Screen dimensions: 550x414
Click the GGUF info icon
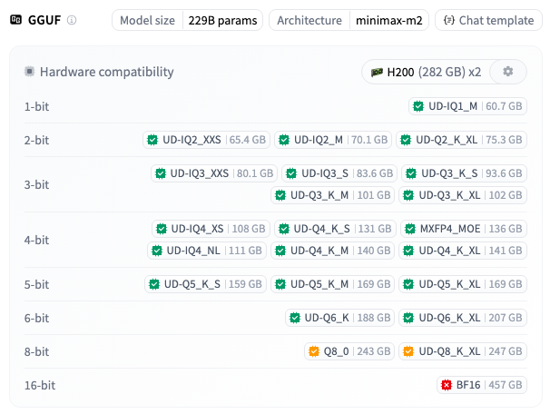72,20
